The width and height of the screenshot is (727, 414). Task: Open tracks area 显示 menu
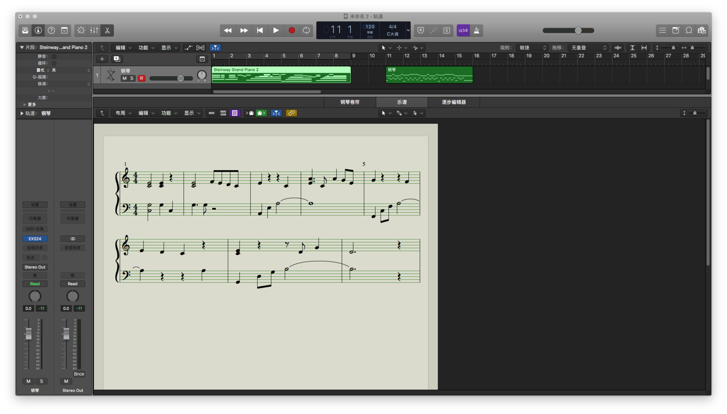(169, 48)
